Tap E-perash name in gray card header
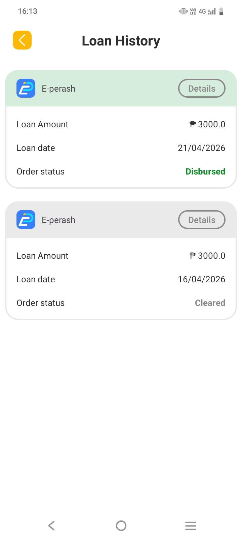The image size is (242, 539). point(58,220)
